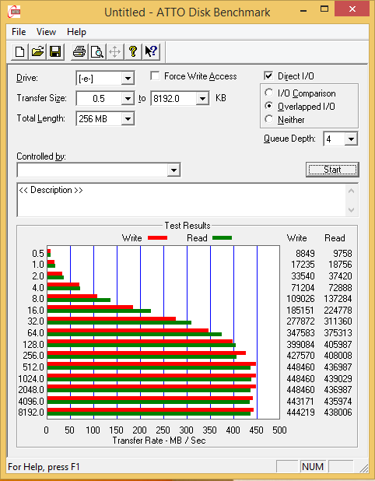Viewport: 375px width, 481px height.
Task: Print results using the printer icon
Action: pos(79,51)
